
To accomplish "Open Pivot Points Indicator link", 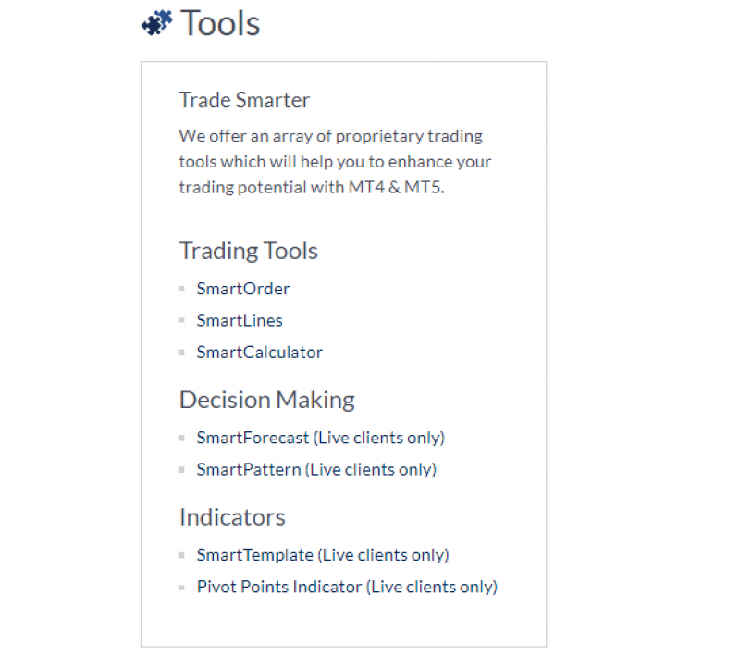I will tap(347, 587).
